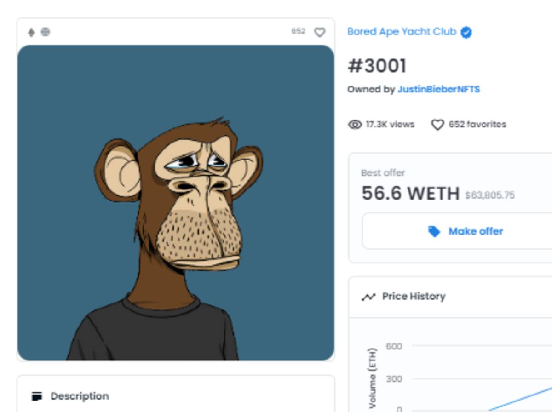
Task: Toggle the favorite heart above the NFT image
Action: 320,32
